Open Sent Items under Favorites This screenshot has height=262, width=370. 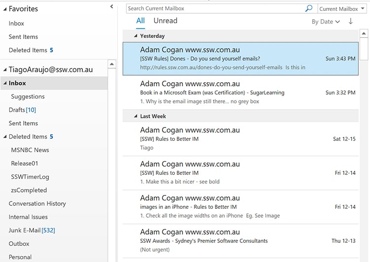pos(23,36)
